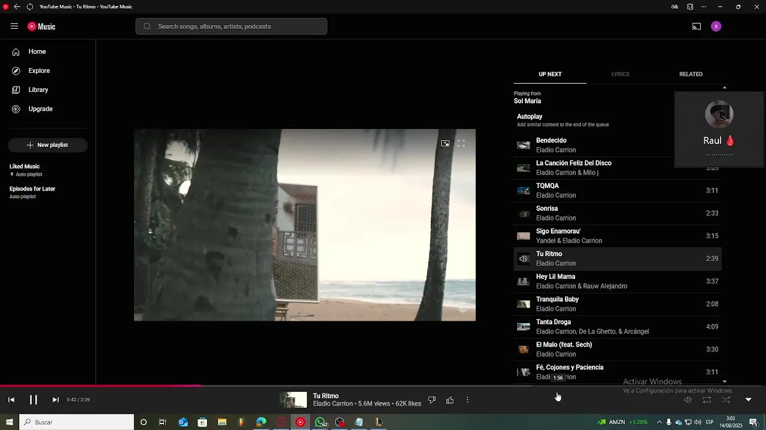Focus the search songs field

(x=231, y=26)
